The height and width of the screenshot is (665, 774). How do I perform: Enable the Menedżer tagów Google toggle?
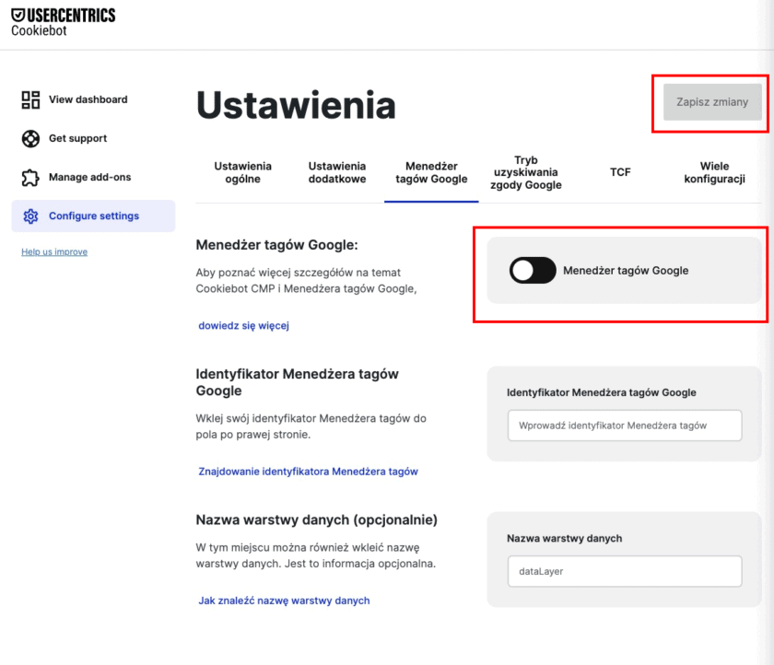pyautogui.click(x=532, y=270)
